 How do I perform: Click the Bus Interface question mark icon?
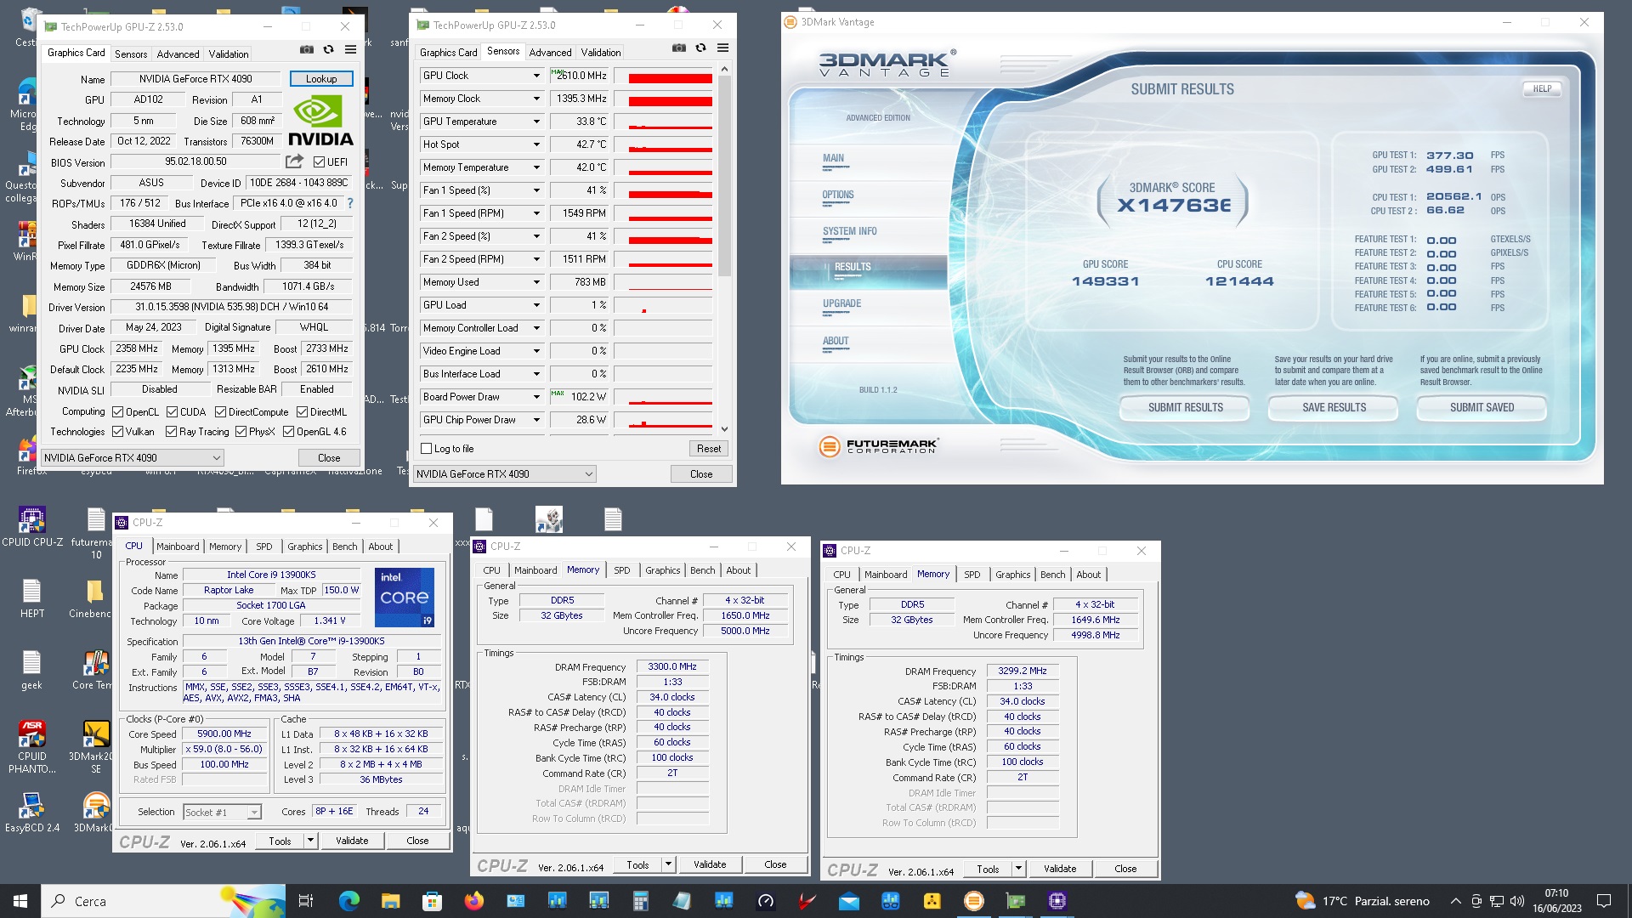pyautogui.click(x=350, y=203)
